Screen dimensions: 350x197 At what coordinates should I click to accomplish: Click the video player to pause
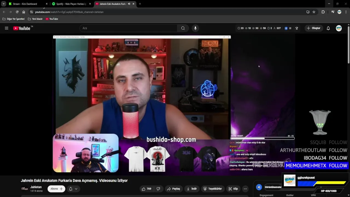(x=174, y=104)
